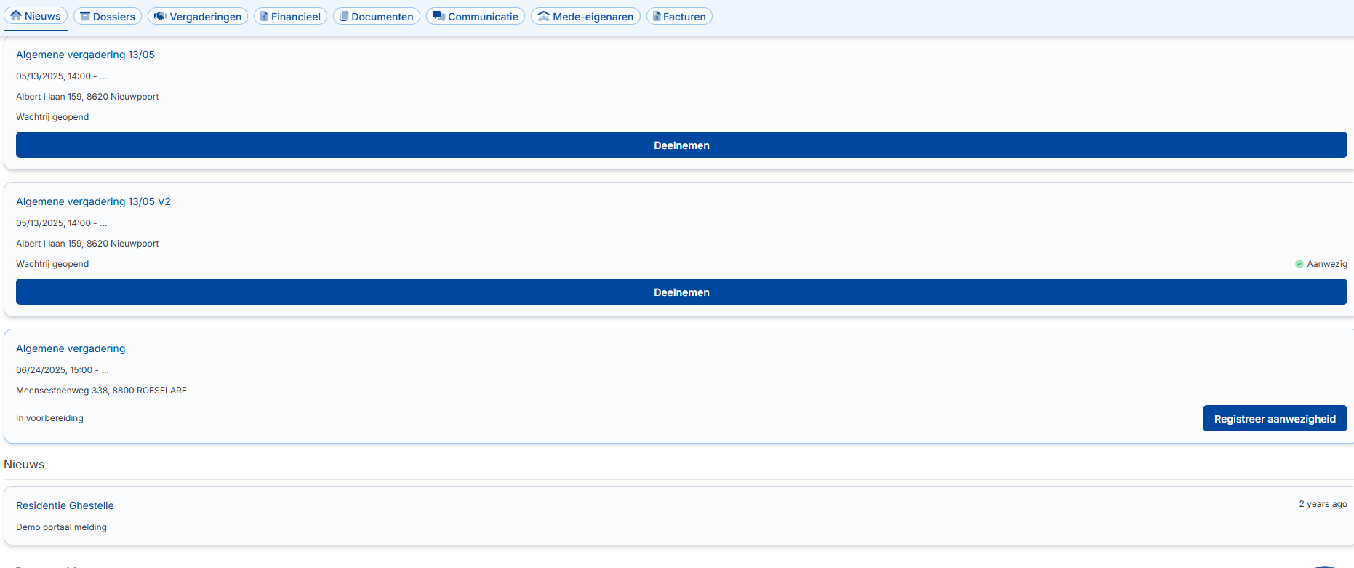Show the Mede-eigenaren tab
Viewport: 1354px width, 568px height.
(x=585, y=16)
